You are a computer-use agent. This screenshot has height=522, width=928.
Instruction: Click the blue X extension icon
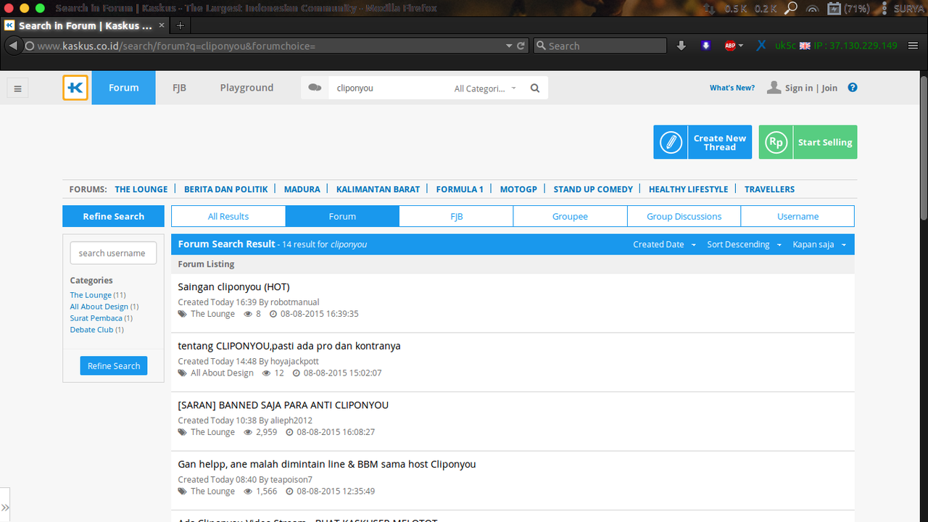761,46
